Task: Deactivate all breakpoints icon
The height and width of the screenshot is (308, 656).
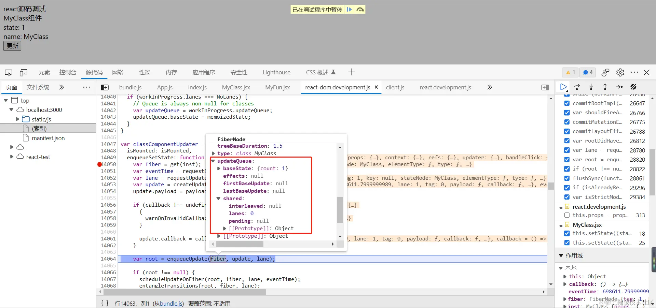Action: (x=633, y=87)
